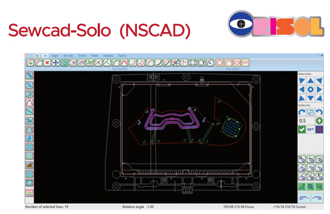Click the yellow outline shape sidebar tool
Screen dimensions: 330x214
(x=29, y=156)
